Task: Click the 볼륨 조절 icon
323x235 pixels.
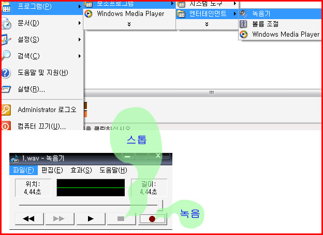Action: pyautogui.click(x=243, y=24)
